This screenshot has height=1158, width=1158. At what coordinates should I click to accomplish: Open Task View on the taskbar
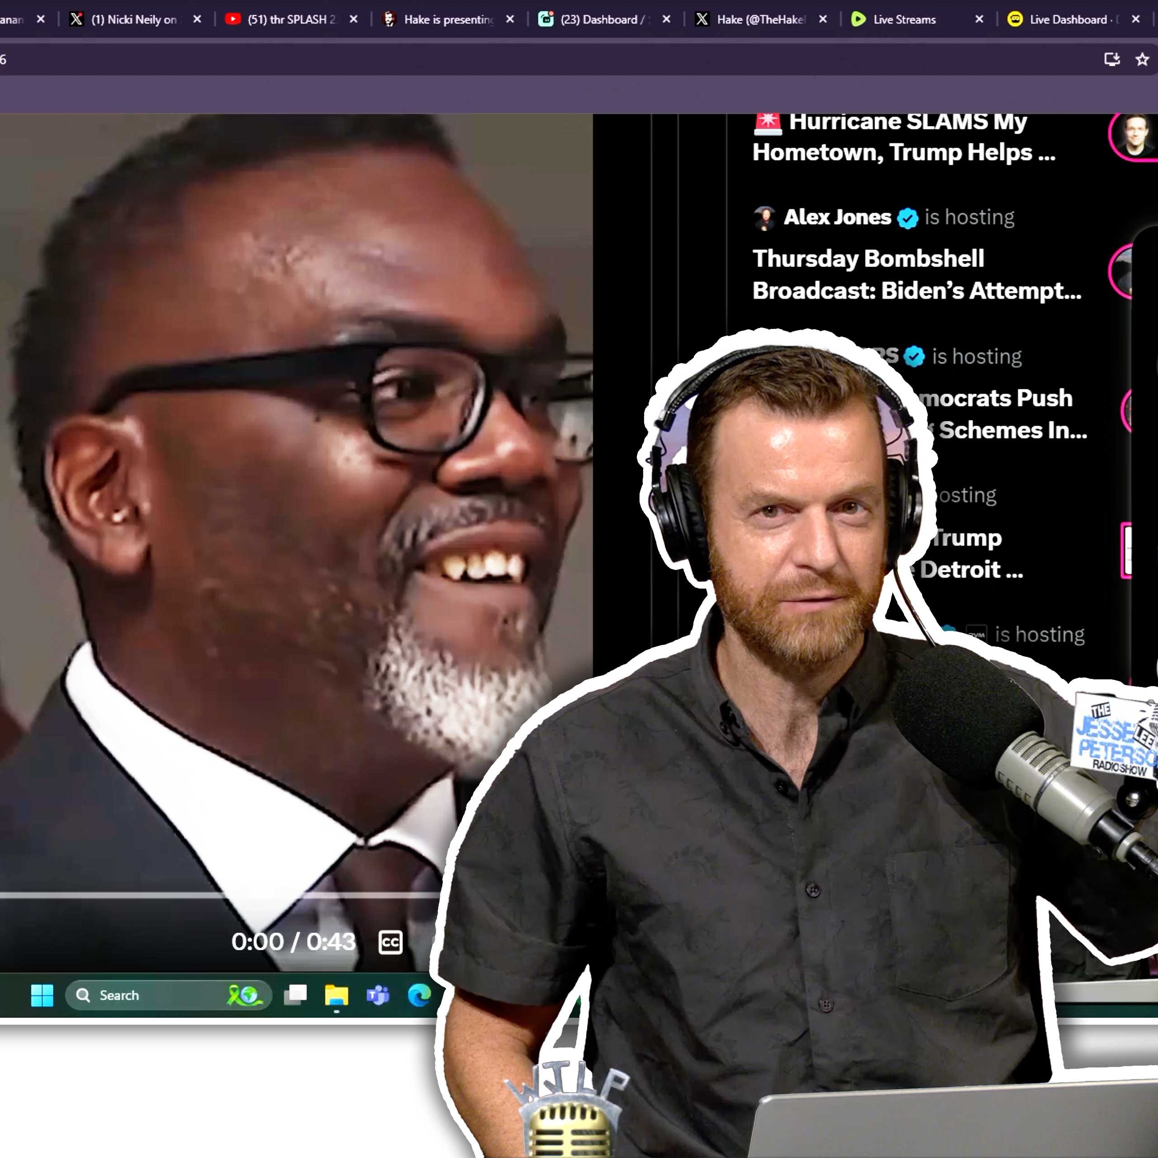click(x=295, y=996)
